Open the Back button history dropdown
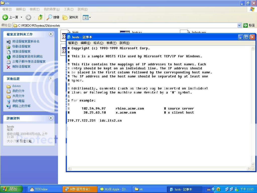Image resolution: width=257 pixels, height=193 pixels. 22,17
